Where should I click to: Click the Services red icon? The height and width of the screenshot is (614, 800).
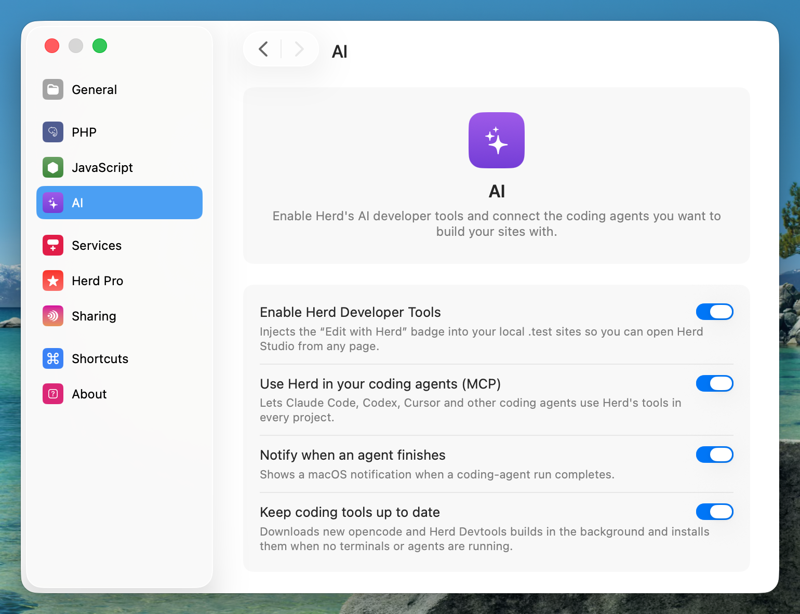coord(53,245)
